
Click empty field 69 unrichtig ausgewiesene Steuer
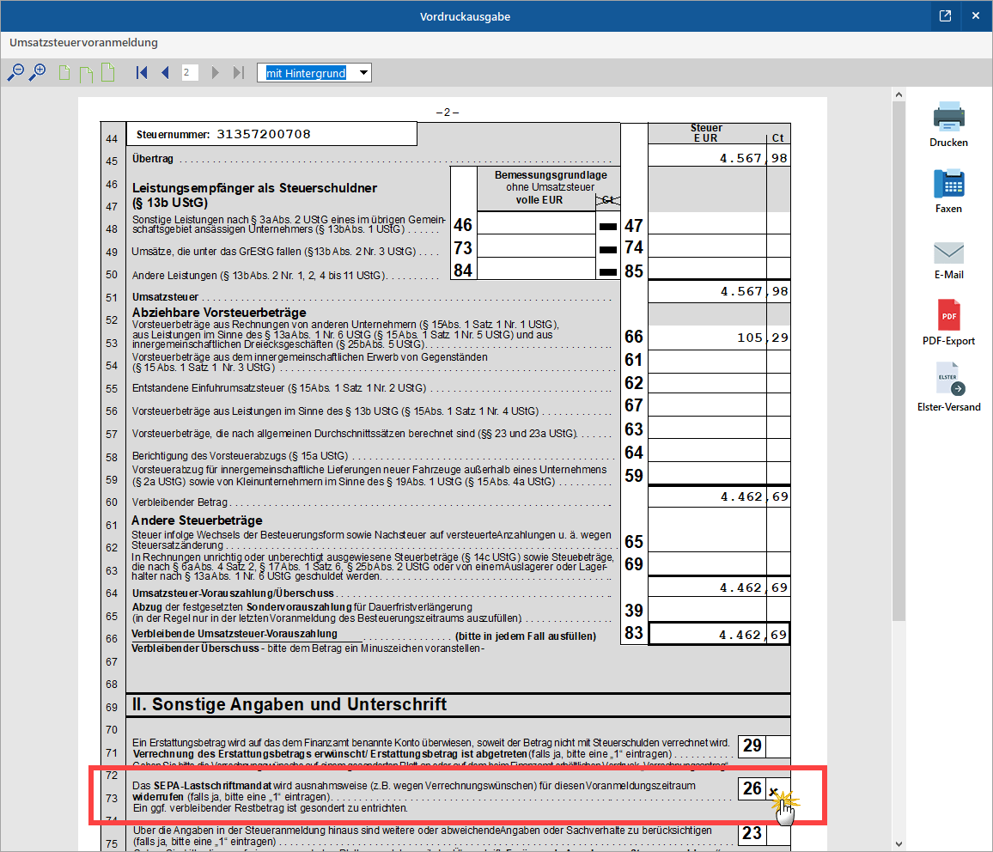[x=719, y=563]
